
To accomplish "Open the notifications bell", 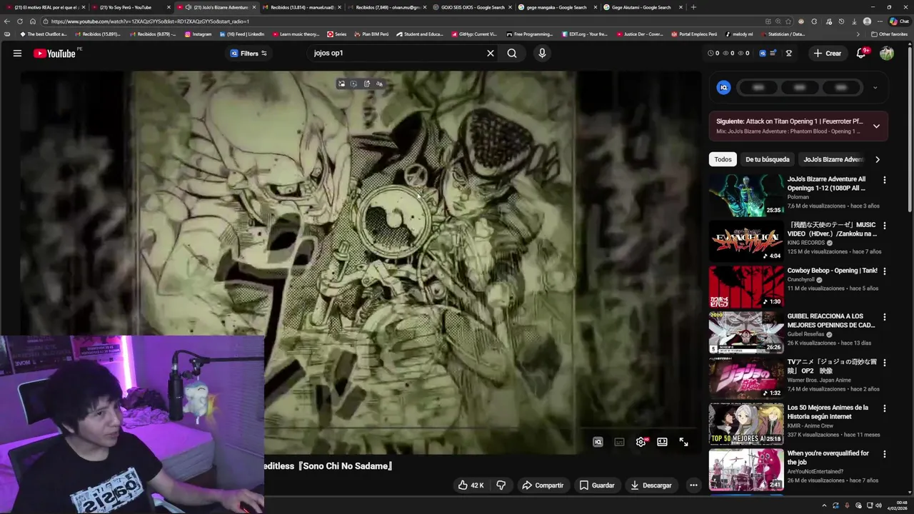I will (861, 53).
